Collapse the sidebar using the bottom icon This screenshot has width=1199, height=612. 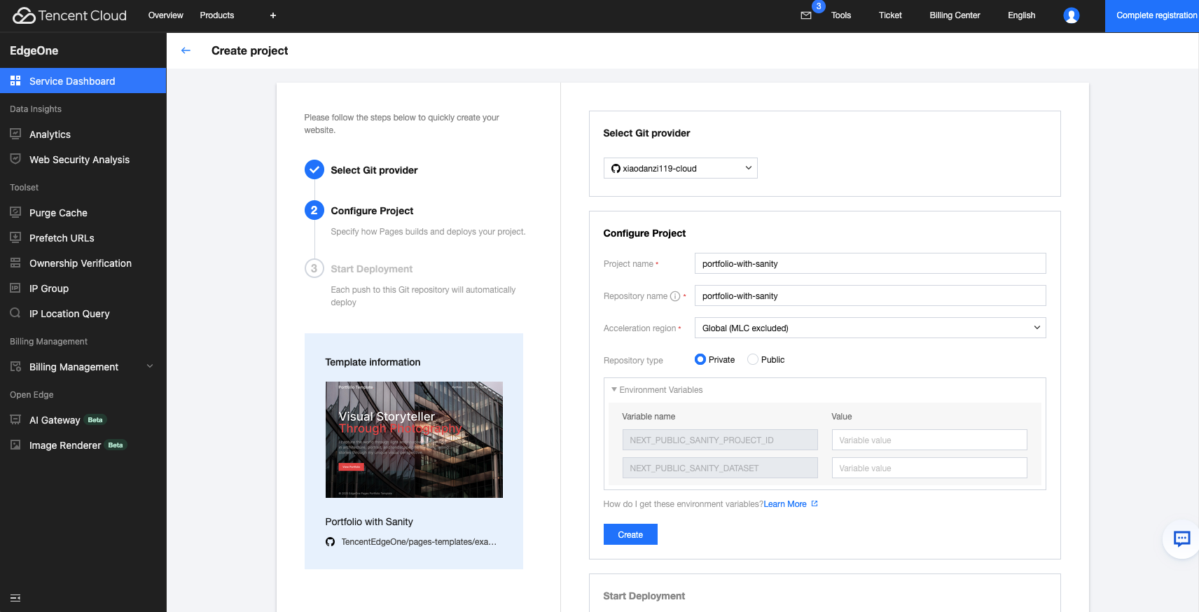[15, 598]
